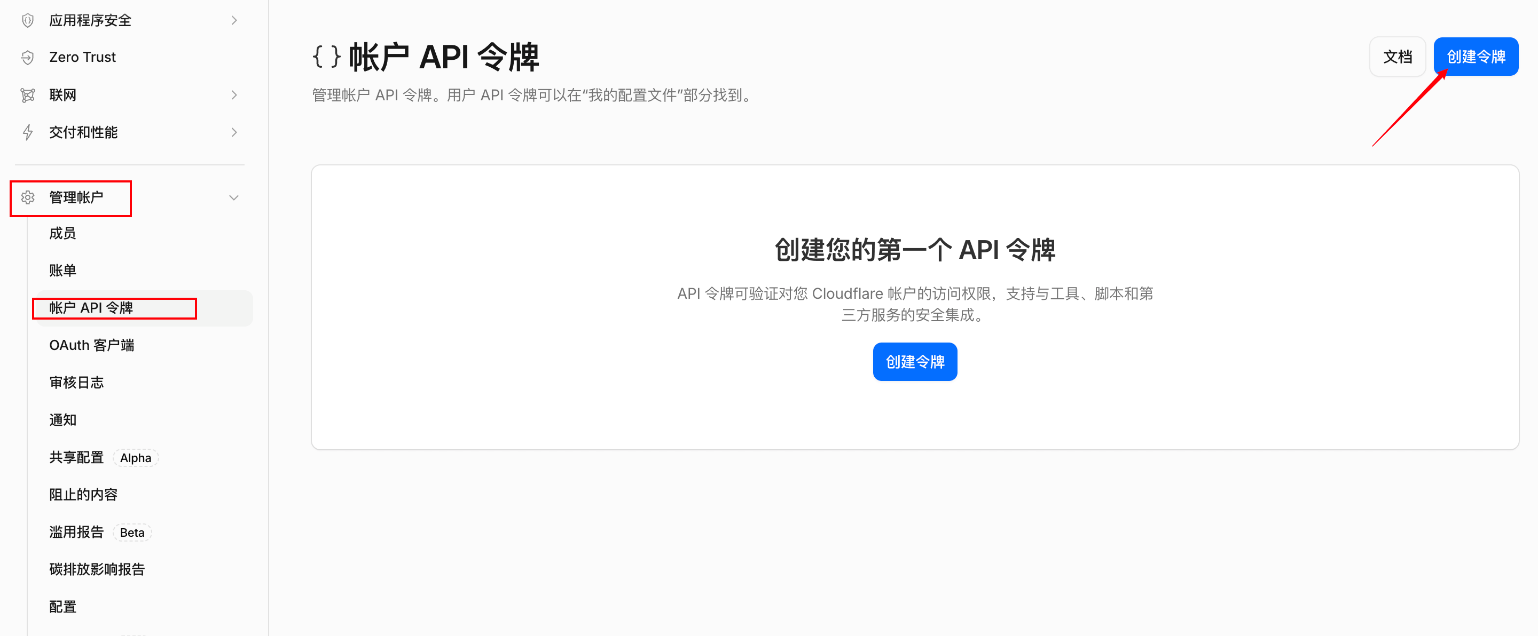
Task: Click the 创建您的第一个 API 令牌 heading
Action: [915, 249]
